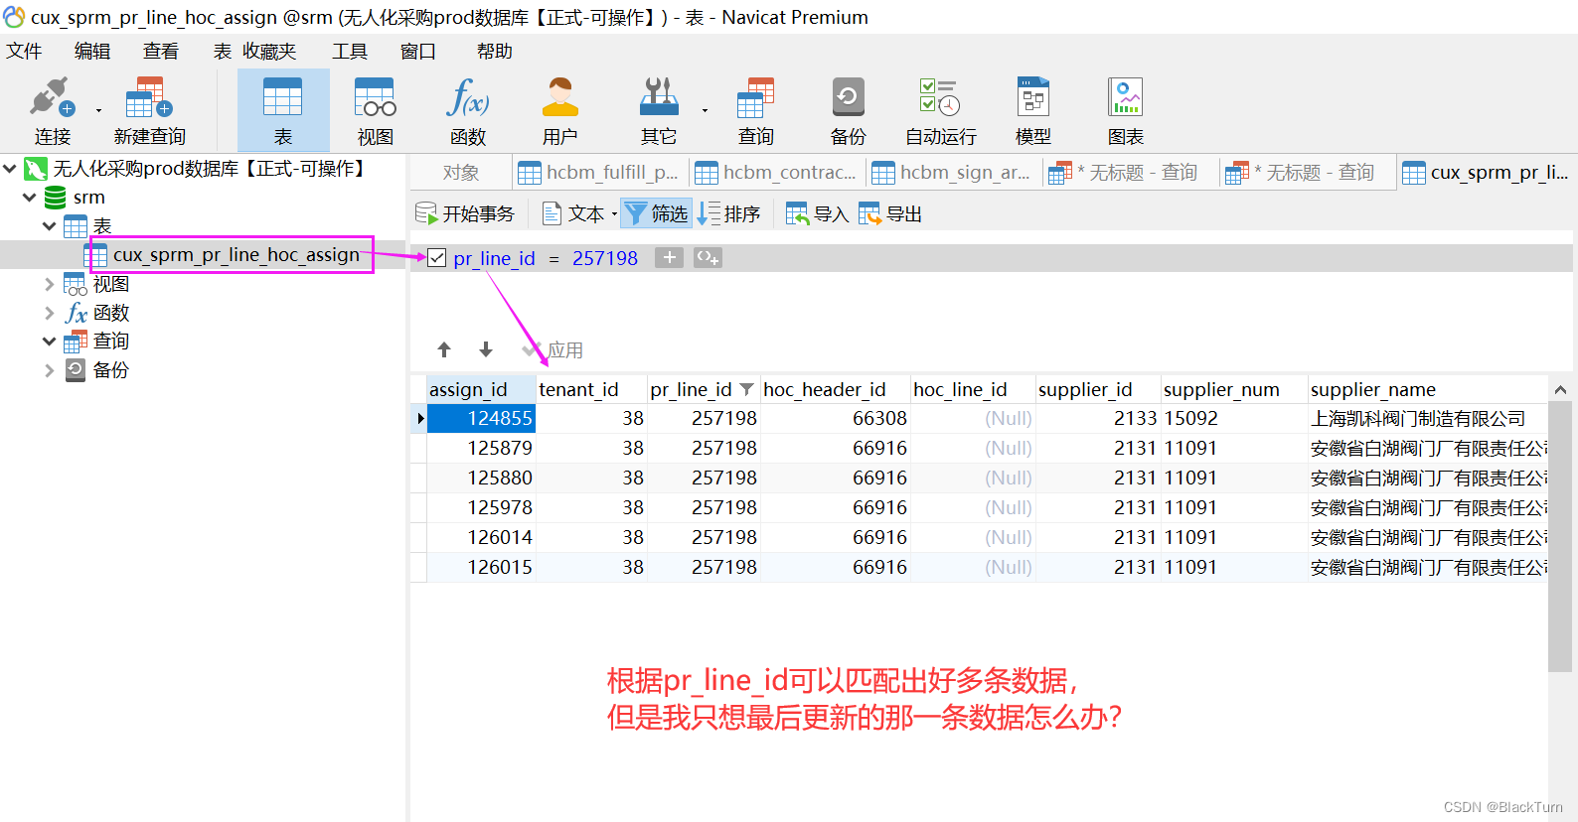Click the assign_id column header

point(481,389)
